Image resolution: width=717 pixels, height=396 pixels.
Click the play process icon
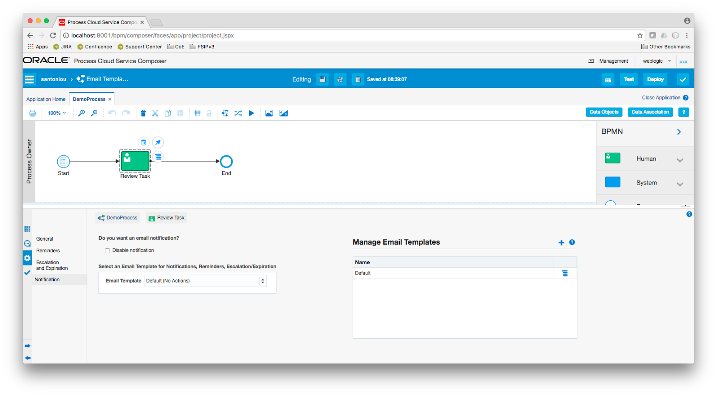(251, 113)
